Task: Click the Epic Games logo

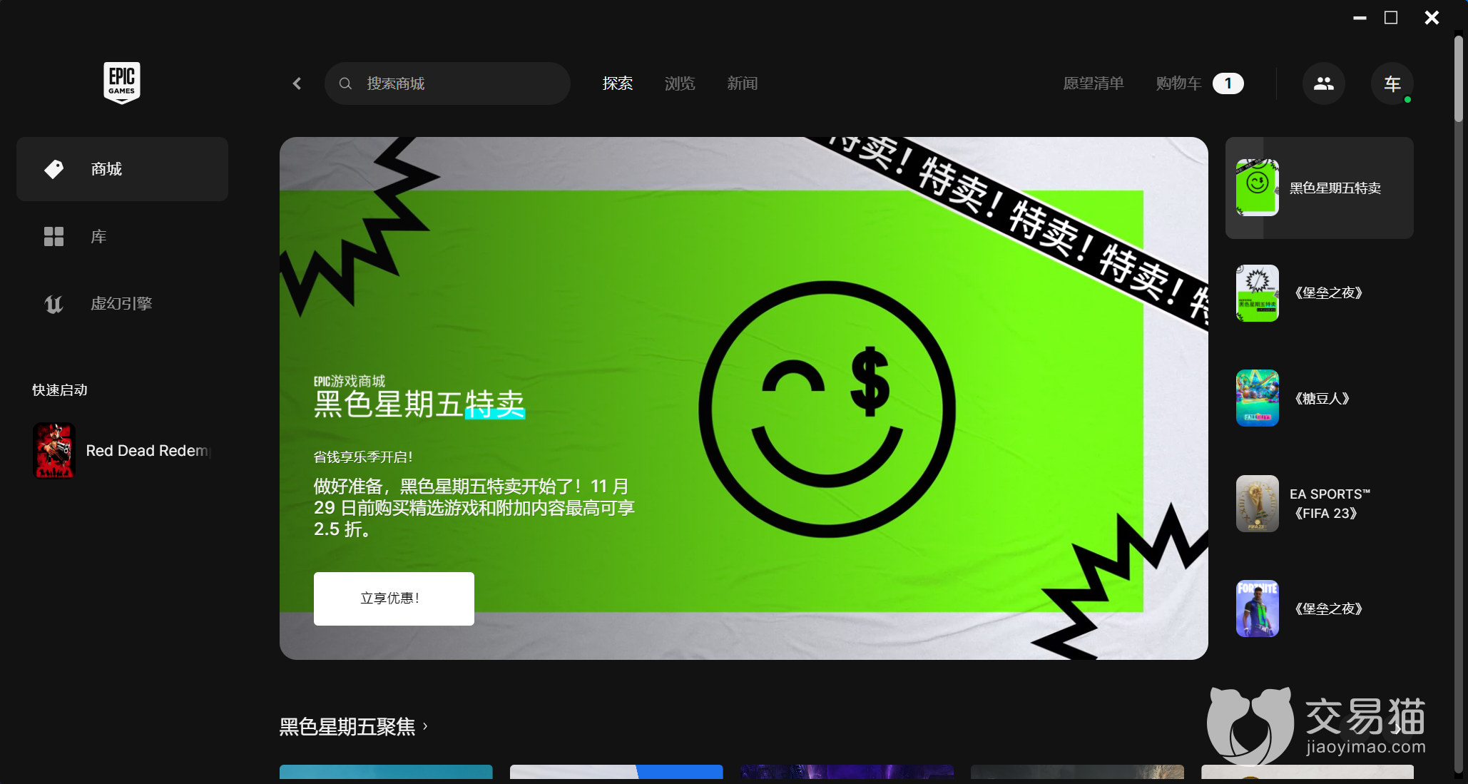Action: [121, 83]
